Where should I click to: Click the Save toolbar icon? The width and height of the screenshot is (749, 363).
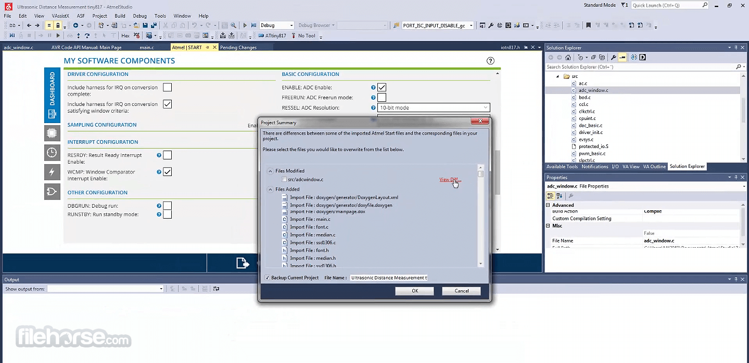click(x=145, y=25)
